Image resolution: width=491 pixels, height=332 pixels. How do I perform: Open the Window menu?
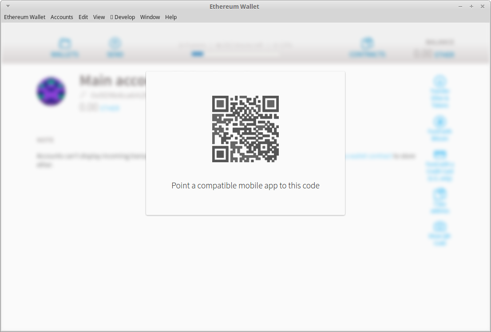pyautogui.click(x=150, y=17)
